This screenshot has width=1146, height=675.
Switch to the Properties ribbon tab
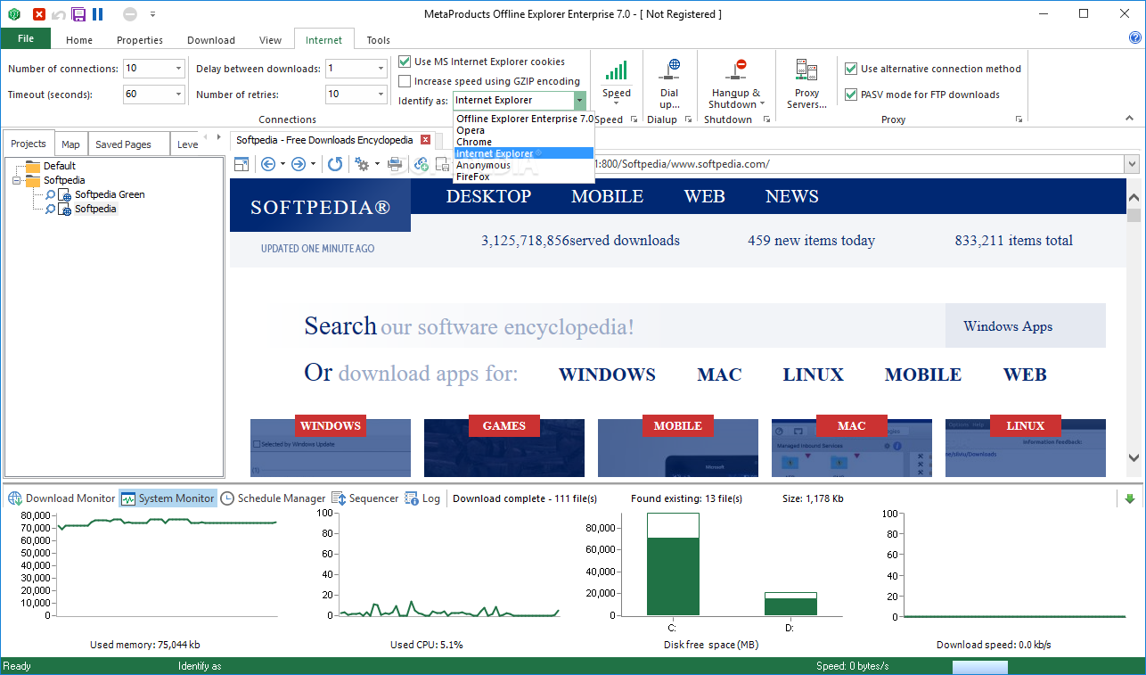click(140, 40)
